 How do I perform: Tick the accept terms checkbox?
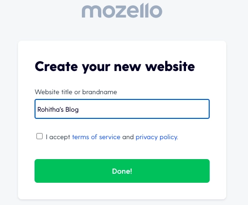[40, 136]
